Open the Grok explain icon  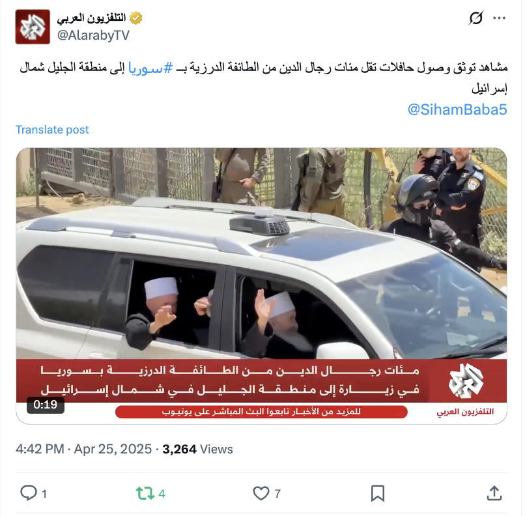[475, 18]
